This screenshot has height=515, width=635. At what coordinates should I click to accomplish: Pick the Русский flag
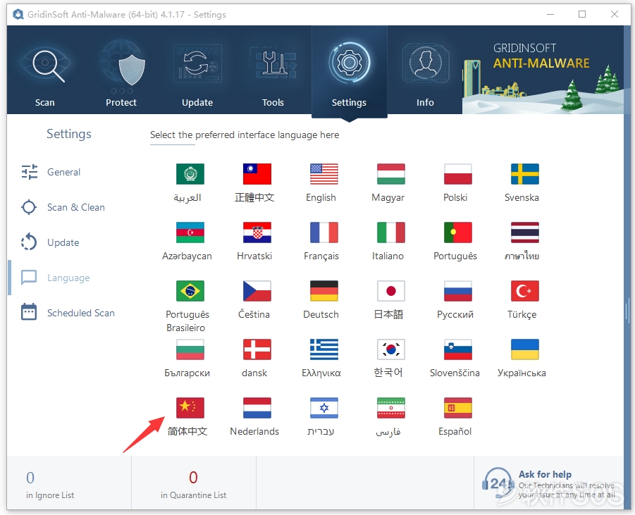click(x=458, y=291)
